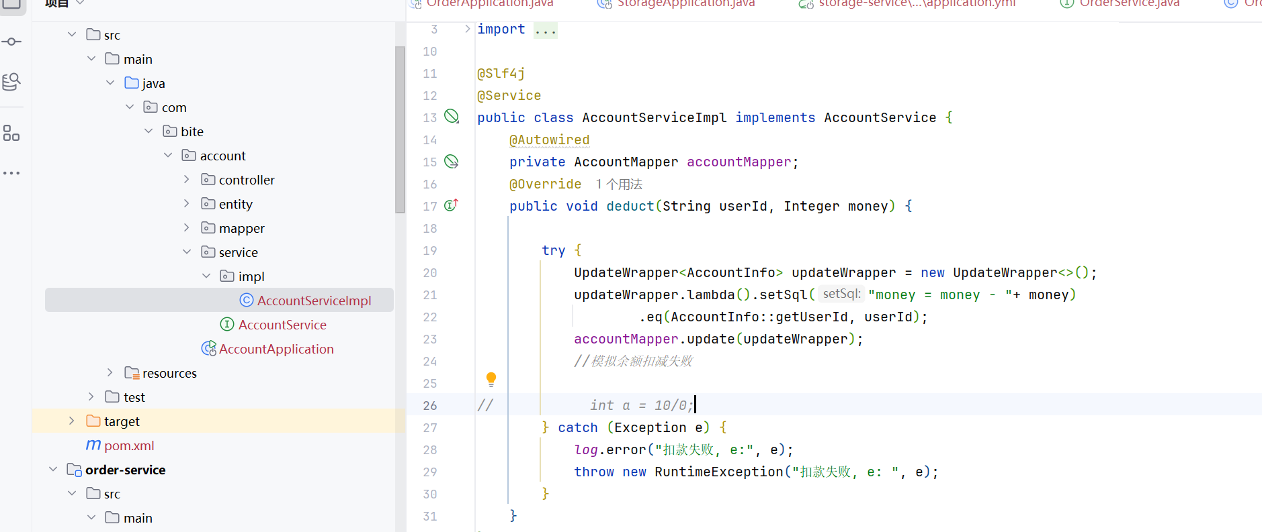Click the resources folder icon
1262x532 pixels.
132,373
